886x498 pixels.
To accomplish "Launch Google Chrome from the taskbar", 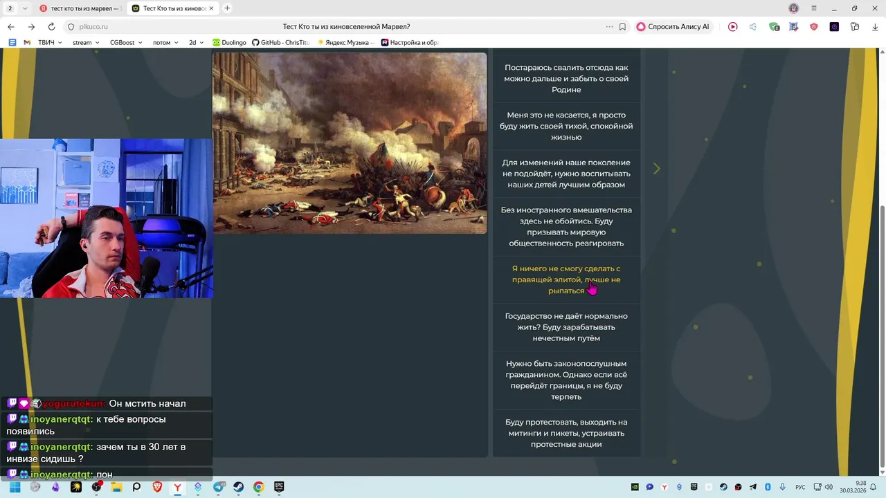I will pyautogui.click(x=258, y=487).
